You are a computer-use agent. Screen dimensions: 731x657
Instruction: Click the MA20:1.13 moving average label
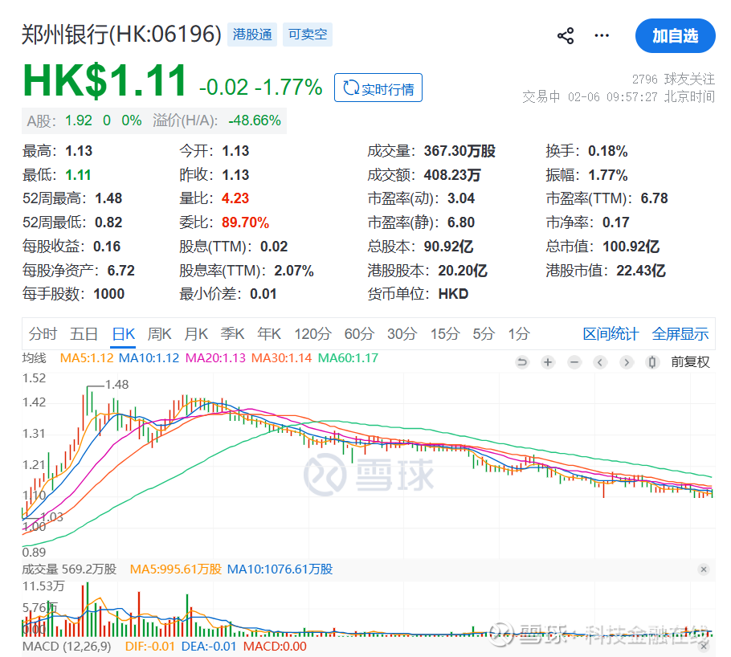[x=215, y=358]
